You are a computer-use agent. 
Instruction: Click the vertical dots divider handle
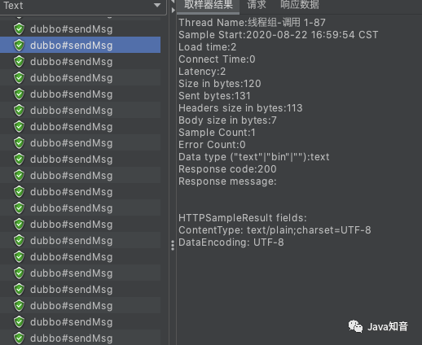click(173, 245)
